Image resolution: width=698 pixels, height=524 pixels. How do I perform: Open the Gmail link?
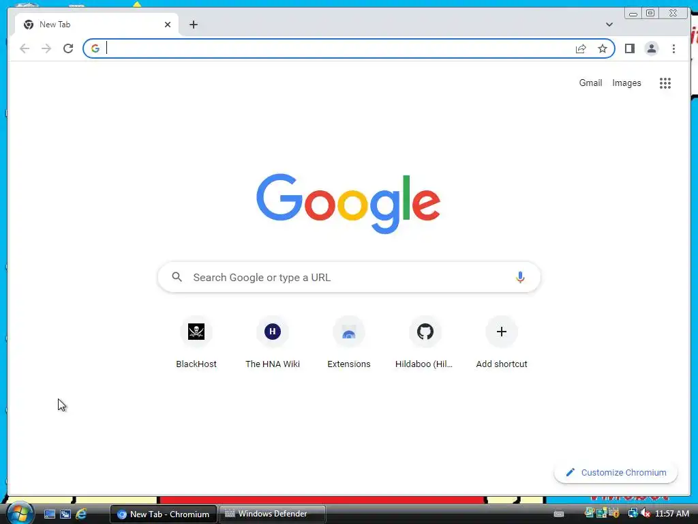590,83
